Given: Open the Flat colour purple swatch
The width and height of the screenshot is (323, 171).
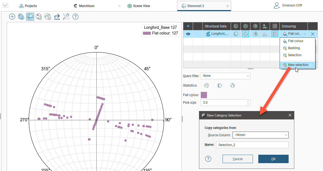Looking at the screenshot, I should click(x=204, y=95).
